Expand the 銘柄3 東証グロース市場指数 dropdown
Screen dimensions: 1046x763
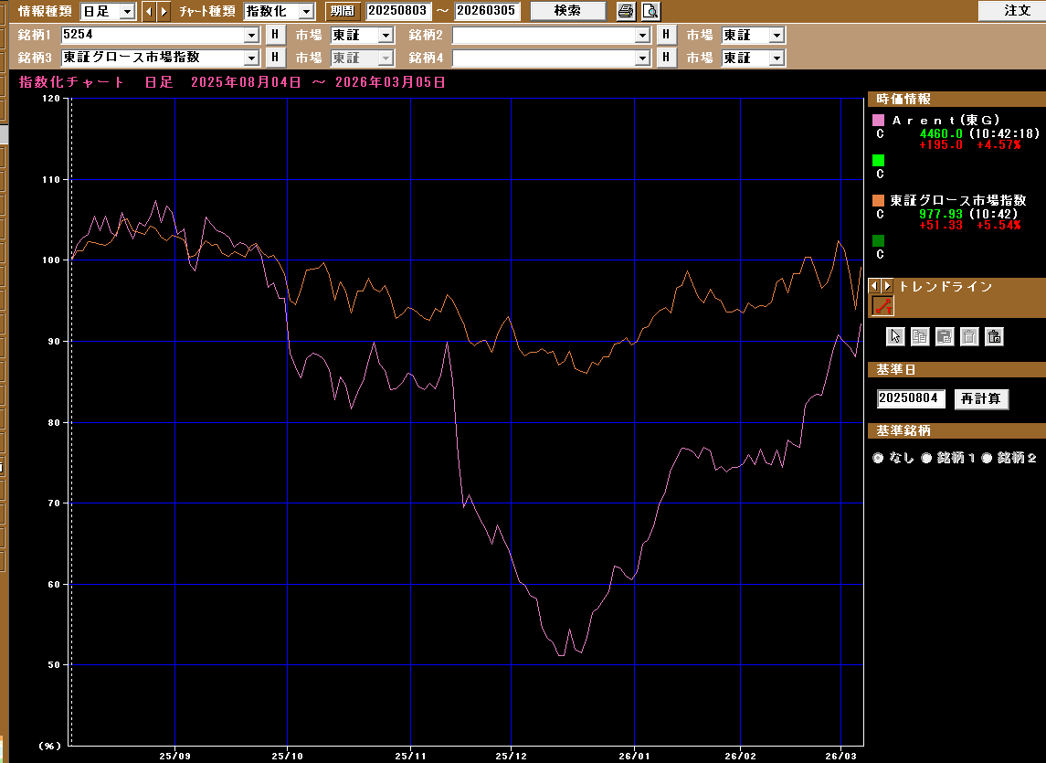pyautogui.click(x=251, y=58)
